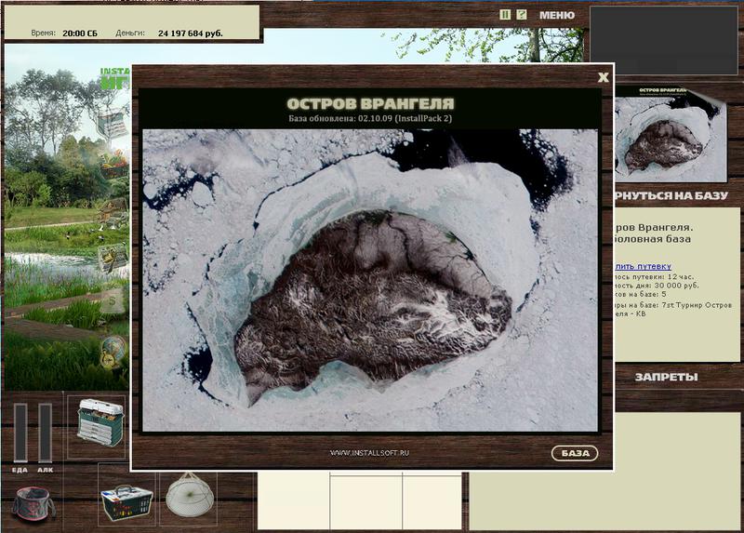Click the ОСТРОВ ВРАНГЕЛЯ dialog title
The height and width of the screenshot is (533, 744).
370,104
